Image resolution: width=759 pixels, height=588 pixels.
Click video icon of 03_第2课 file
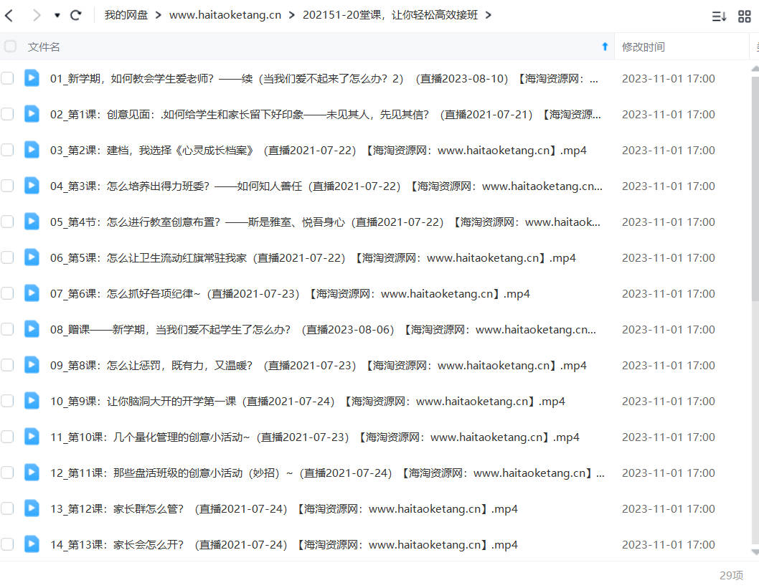(32, 149)
